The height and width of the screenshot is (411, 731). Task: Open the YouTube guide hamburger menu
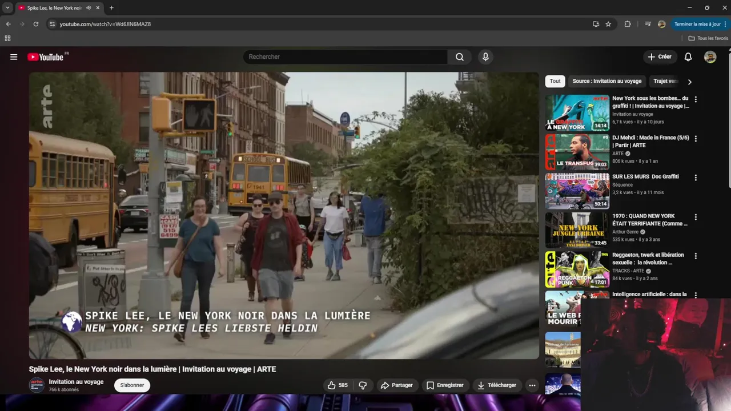14,57
